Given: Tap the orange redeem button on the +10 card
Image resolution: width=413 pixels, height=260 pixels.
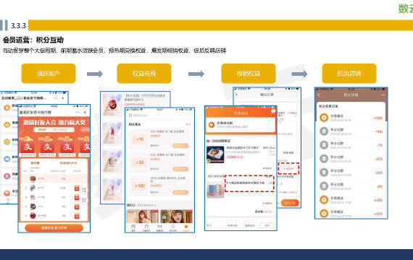Looking at the screenshot, I should click(x=180, y=146).
